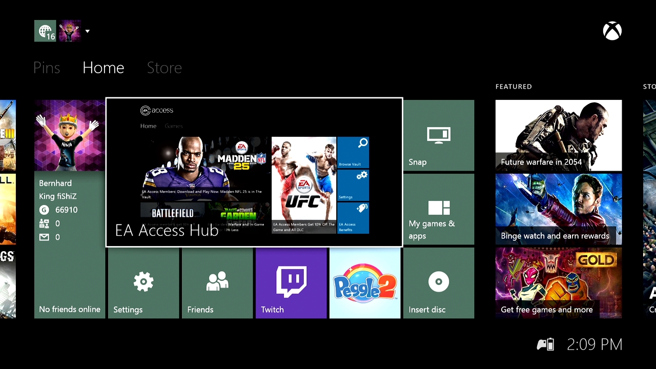Select the Insert disc tile
The width and height of the screenshot is (656, 369).
438,283
